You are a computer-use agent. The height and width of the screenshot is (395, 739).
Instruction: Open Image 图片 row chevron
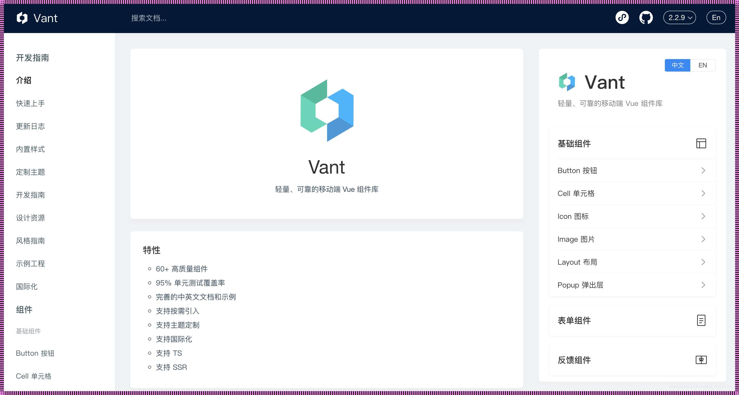[x=703, y=239]
